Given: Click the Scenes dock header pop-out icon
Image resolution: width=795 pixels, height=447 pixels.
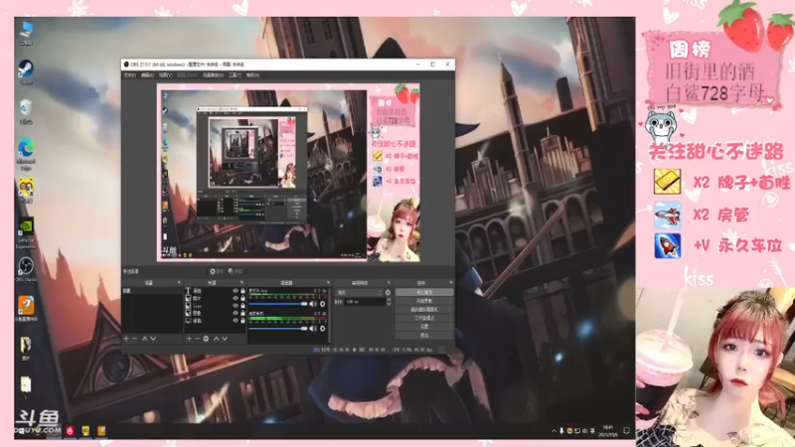Looking at the screenshot, I should pos(179,282).
